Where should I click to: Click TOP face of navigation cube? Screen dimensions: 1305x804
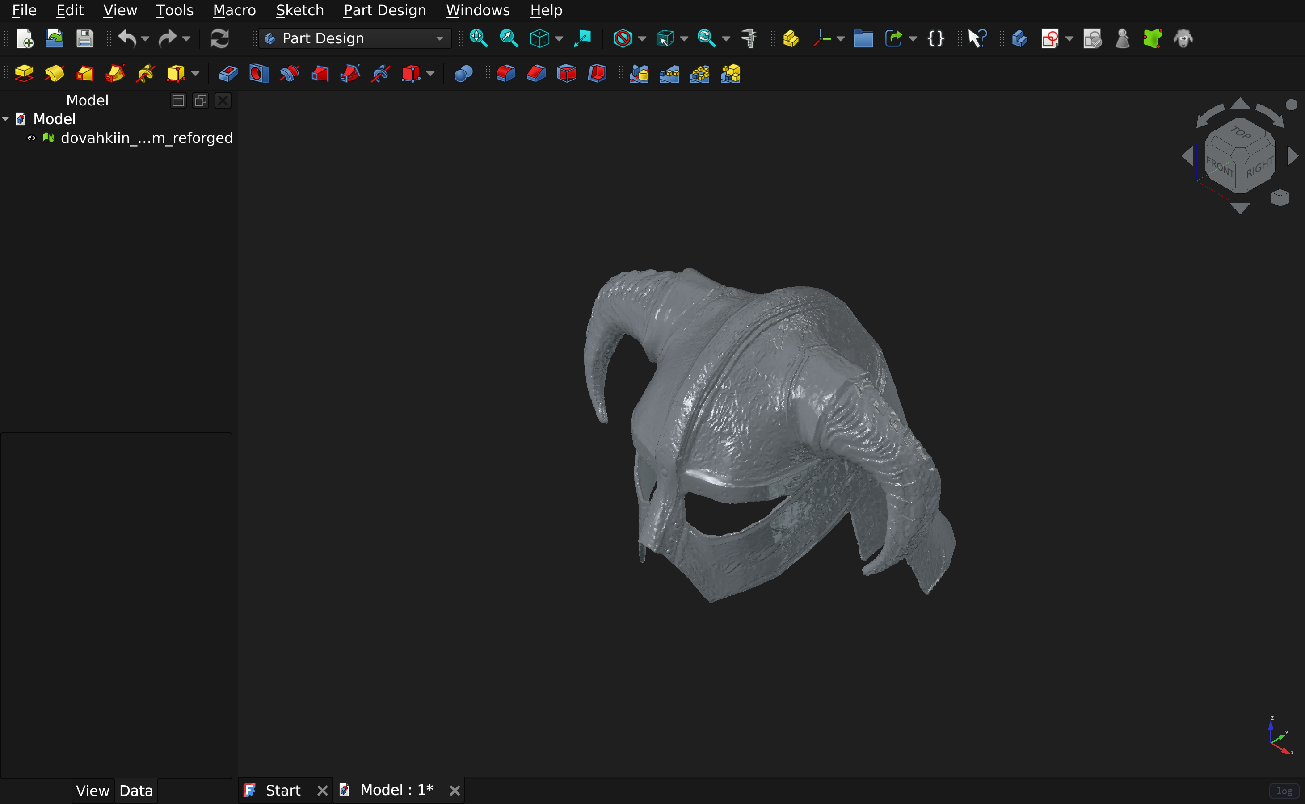1241,132
